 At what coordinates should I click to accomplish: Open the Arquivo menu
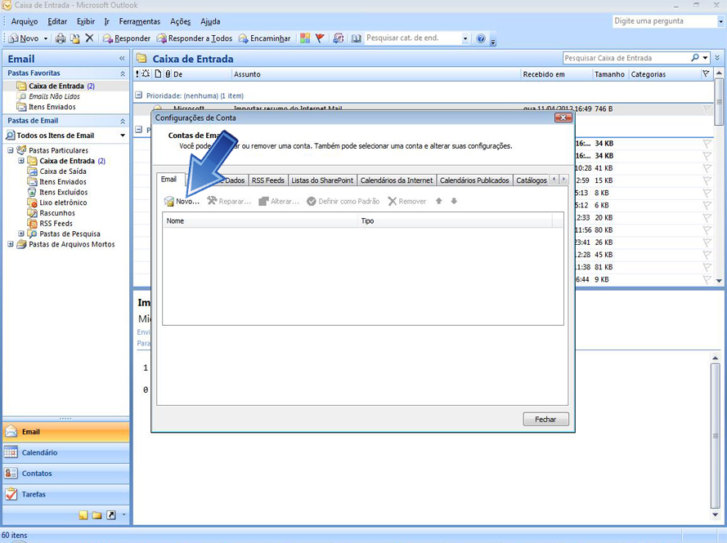coord(25,21)
